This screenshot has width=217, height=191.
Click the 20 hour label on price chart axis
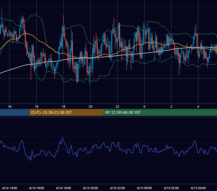click(x=90, y=107)
